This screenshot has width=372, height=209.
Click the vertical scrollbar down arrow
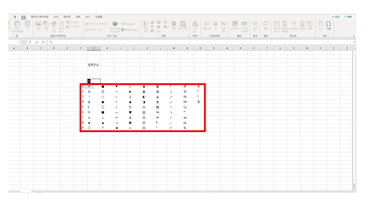[354, 190]
